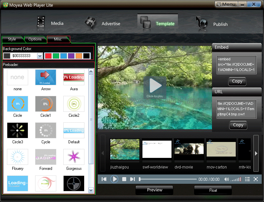Pick the orange background color swatch
This screenshot has height=202, width=264.
tap(79, 56)
